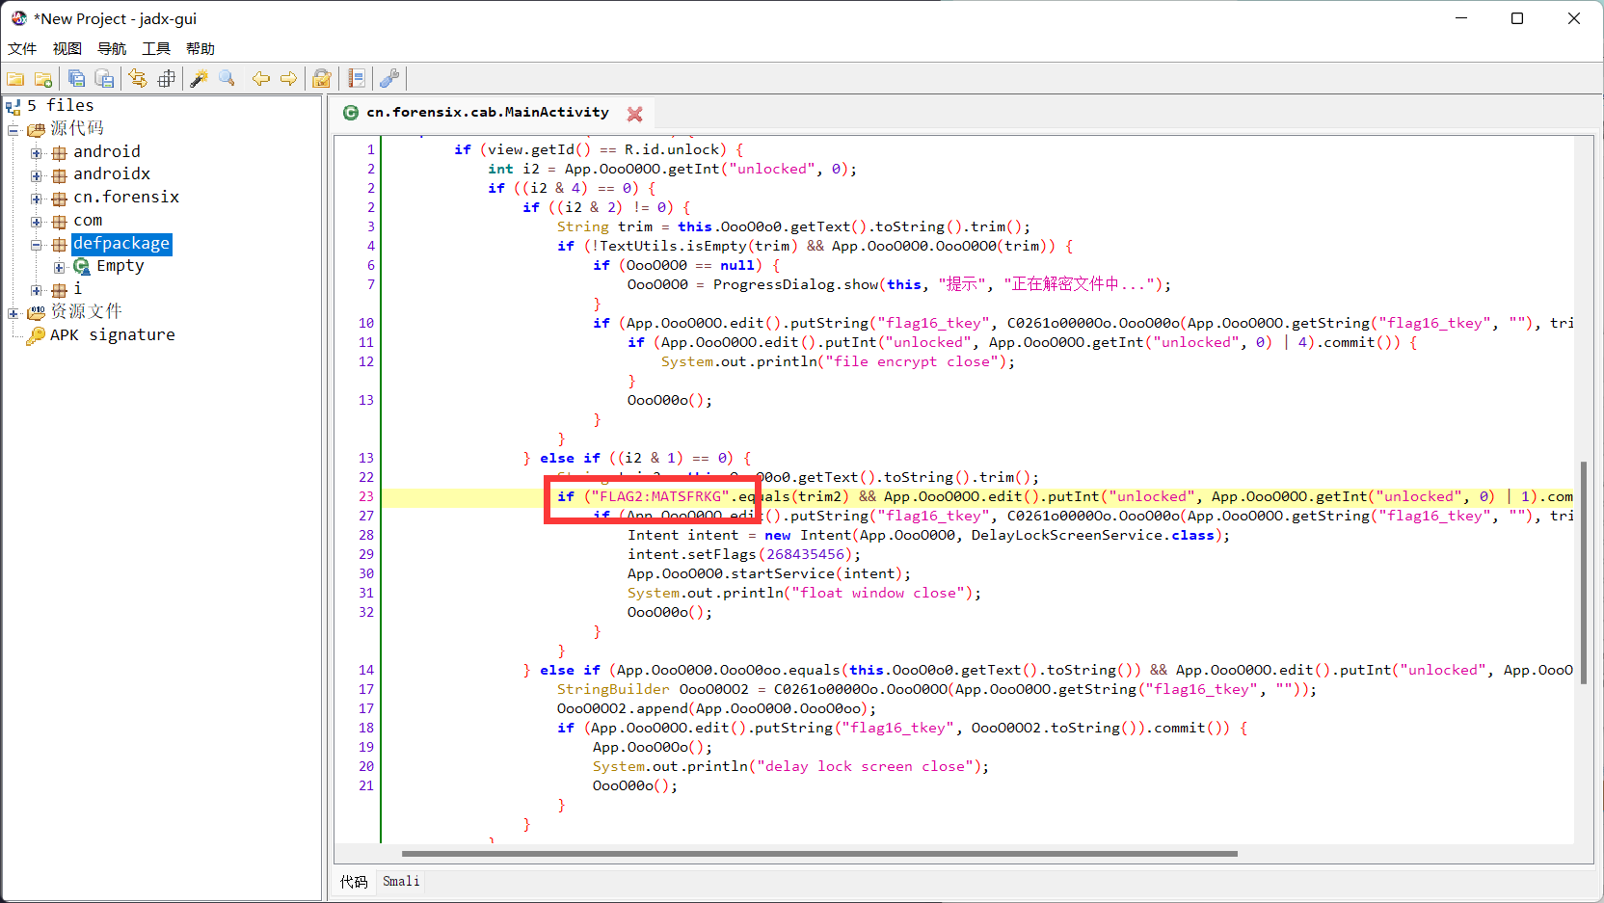Toggle the flatten packages icon
The width and height of the screenshot is (1604, 903).
[166, 79]
